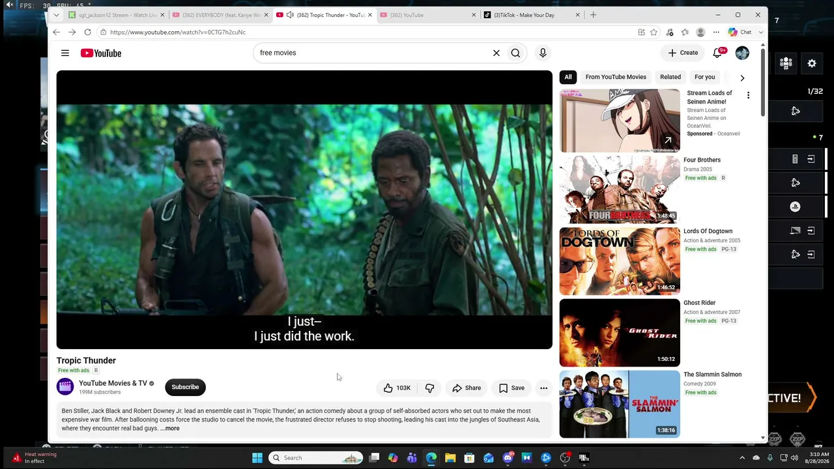
Task: Click the browser address bar URL
Action: click(178, 32)
